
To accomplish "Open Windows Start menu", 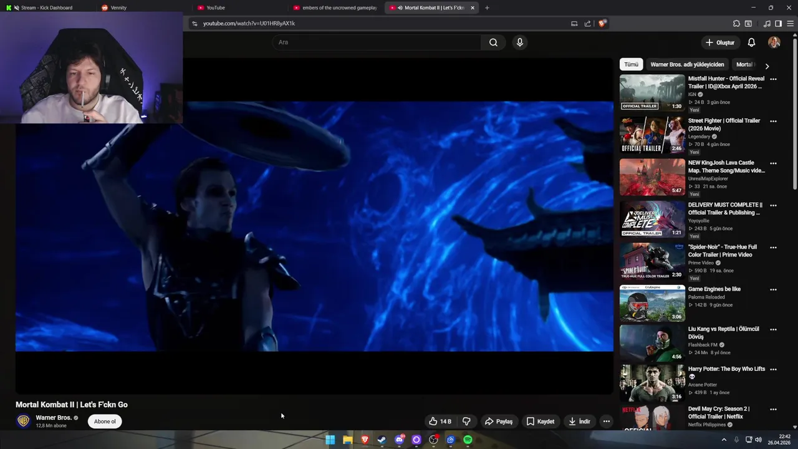I will [330, 440].
